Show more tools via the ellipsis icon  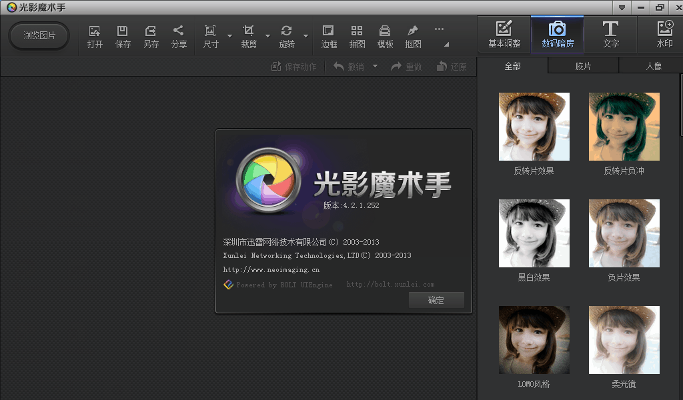(439, 29)
